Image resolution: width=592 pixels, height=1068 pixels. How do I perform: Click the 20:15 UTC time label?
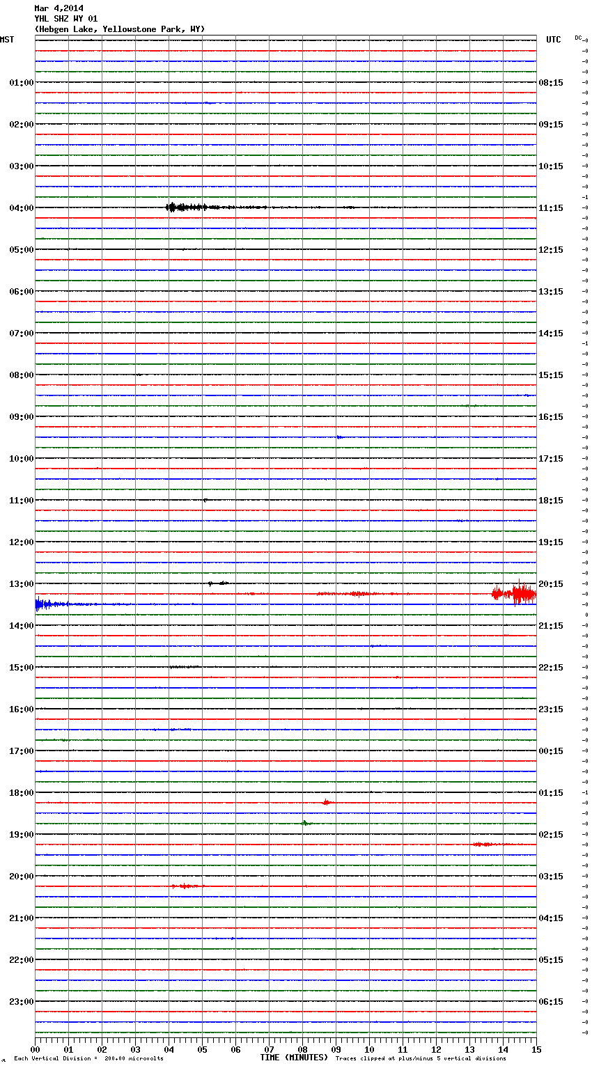point(551,584)
